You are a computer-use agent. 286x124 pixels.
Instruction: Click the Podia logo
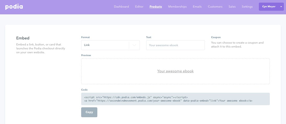tap(14, 7)
